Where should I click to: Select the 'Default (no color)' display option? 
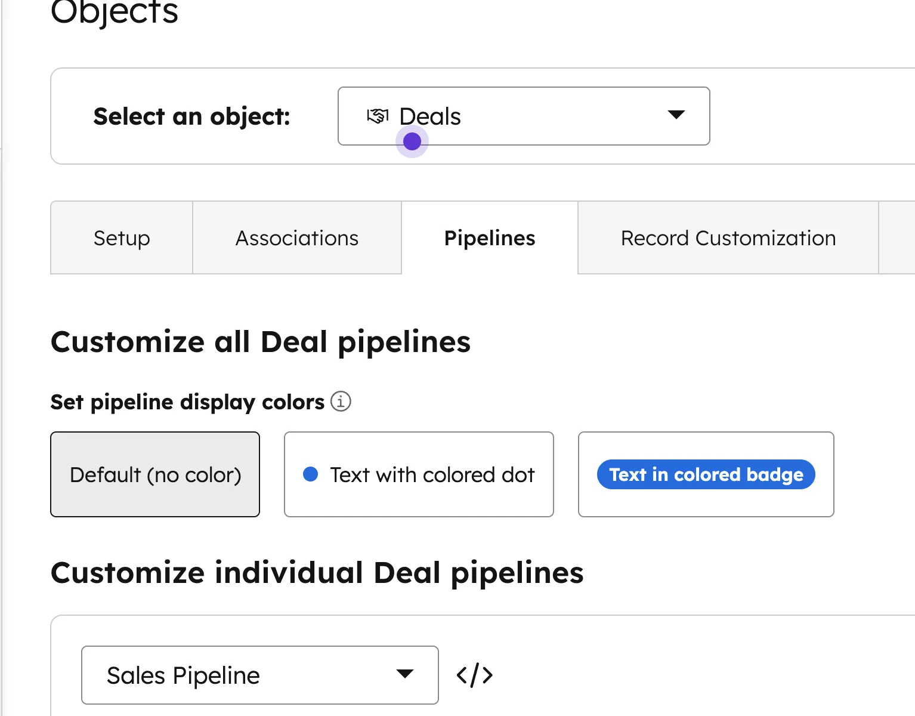[155, 474]
